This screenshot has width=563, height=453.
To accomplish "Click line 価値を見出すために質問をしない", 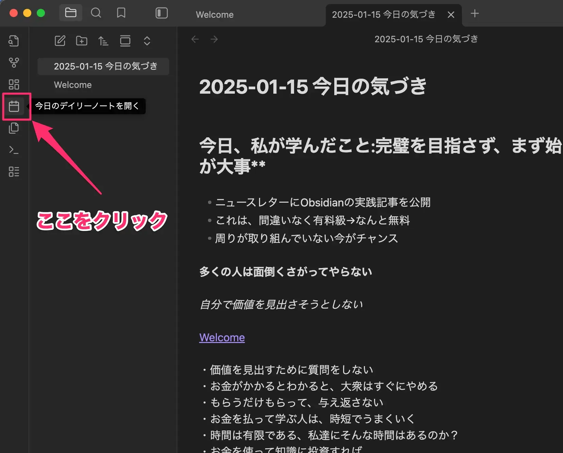I will click(291, 370).
